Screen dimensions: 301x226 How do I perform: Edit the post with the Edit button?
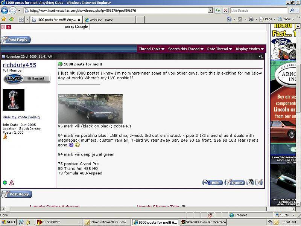point(213,182)
